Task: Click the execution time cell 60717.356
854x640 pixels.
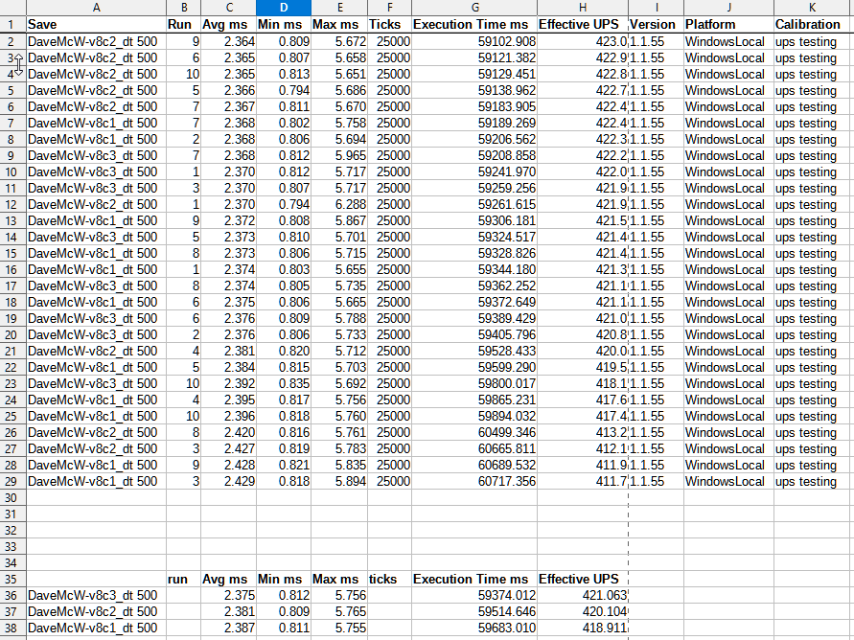Action: (x=474, y=481)
